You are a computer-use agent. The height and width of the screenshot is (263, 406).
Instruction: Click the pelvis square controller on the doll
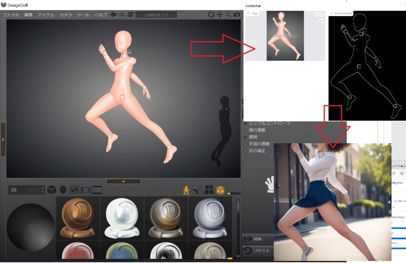click(x=122, y=97)
